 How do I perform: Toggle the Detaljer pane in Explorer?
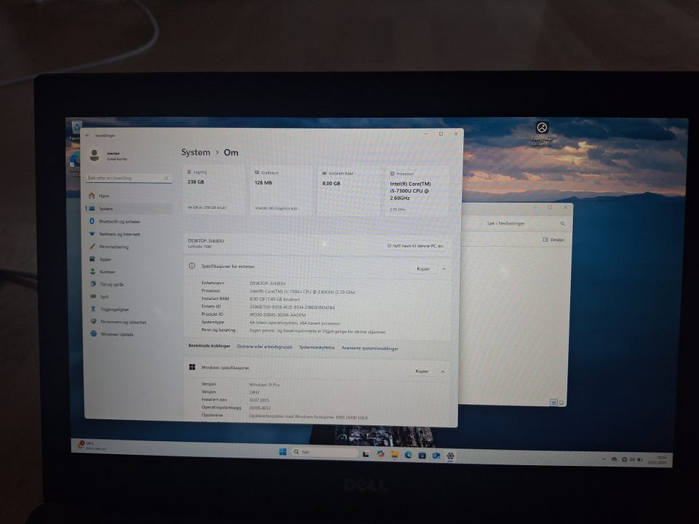553,239
